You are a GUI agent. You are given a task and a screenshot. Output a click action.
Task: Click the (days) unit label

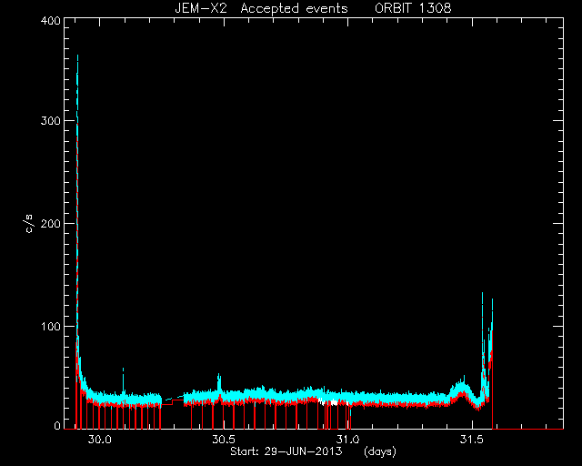pyautogui.click(x=380, y=451)
